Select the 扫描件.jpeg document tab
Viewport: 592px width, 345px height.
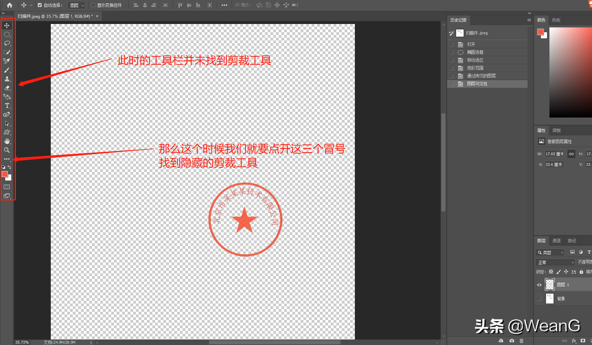(x=55, y=16)
